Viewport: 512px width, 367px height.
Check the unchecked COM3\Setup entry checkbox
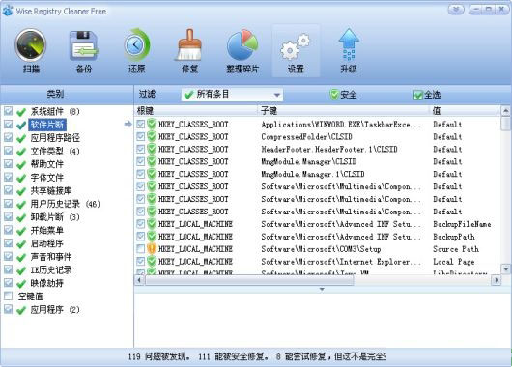[140, 249]
